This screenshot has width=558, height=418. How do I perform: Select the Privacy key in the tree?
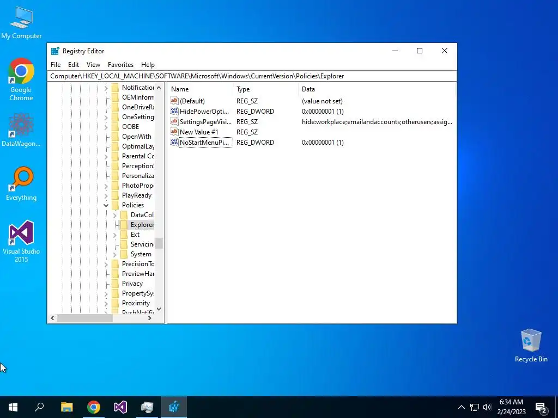(x=132, y=283)
